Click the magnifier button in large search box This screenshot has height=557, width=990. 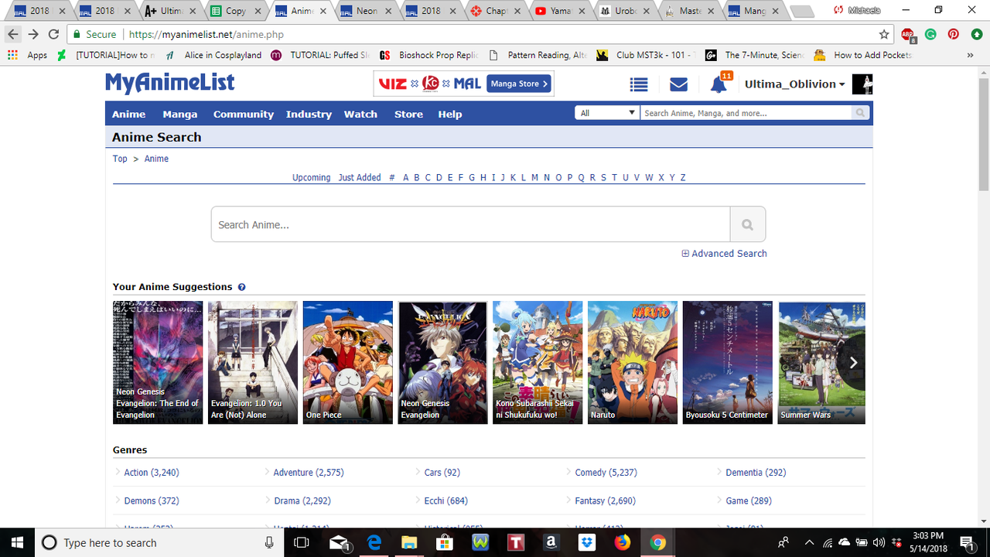click(x=747, y=224)
